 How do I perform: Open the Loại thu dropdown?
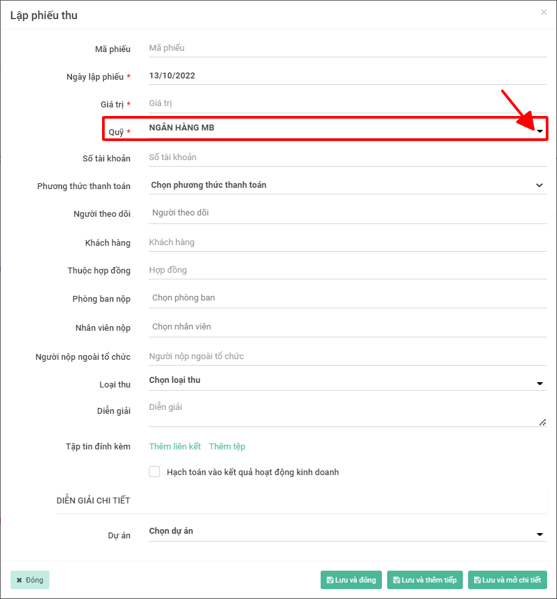click(539, 384)
